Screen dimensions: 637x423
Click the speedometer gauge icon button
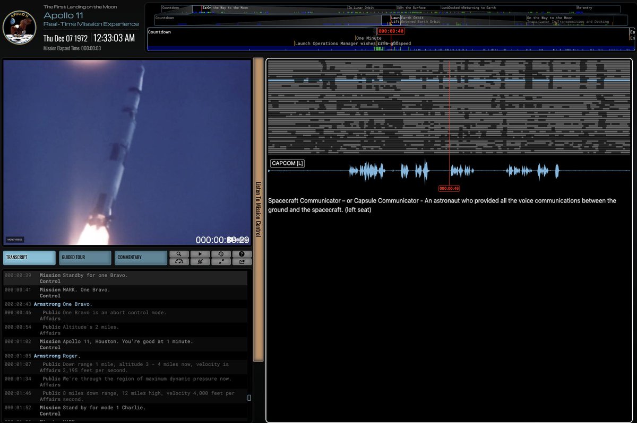tap(179, 261)
